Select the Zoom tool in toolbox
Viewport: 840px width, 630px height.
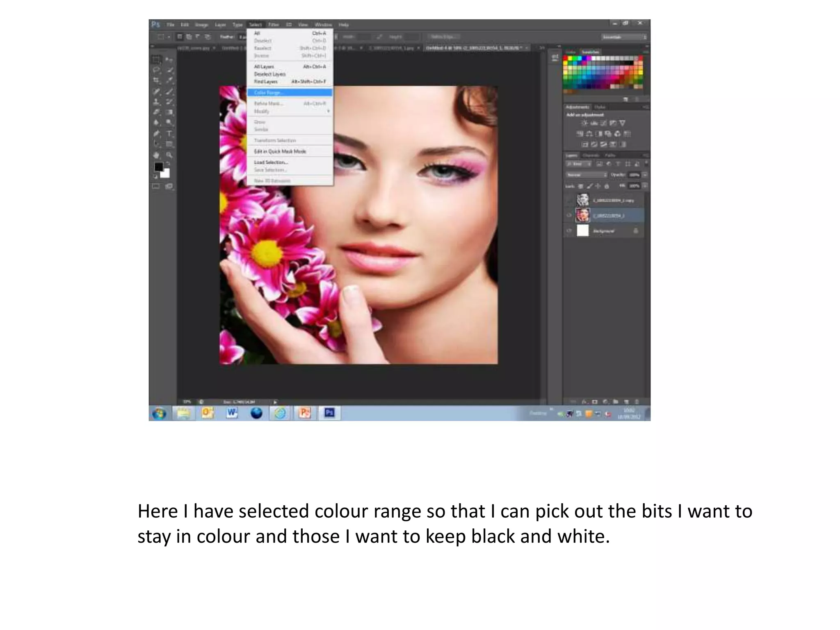pyautogui.click(x=169, y=155)
